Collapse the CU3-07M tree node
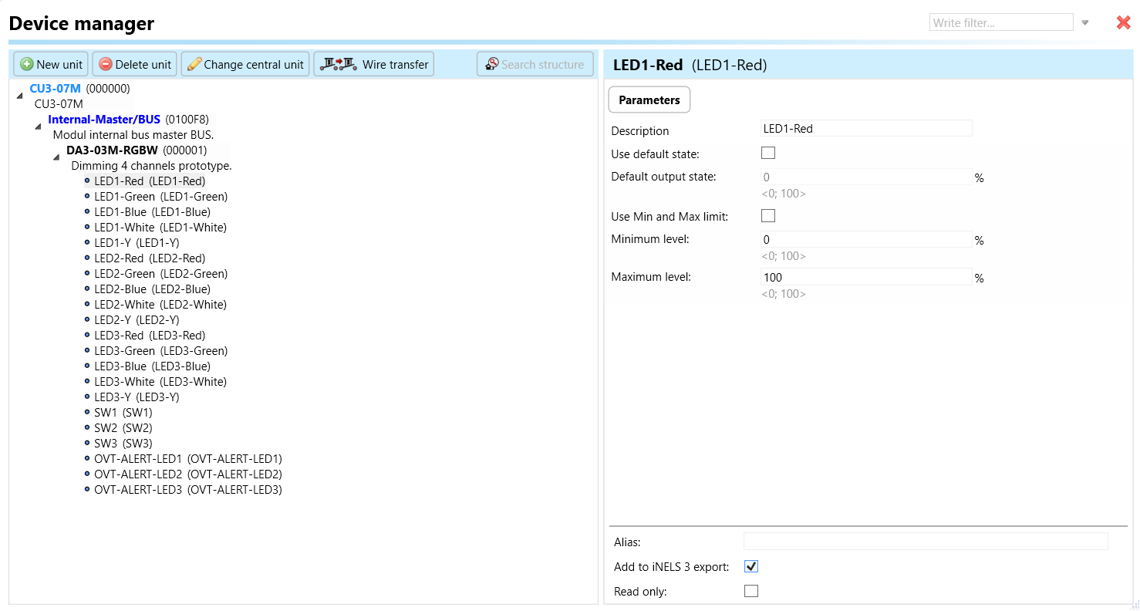Screen dimensions: 1140x611 pos(20,94)
